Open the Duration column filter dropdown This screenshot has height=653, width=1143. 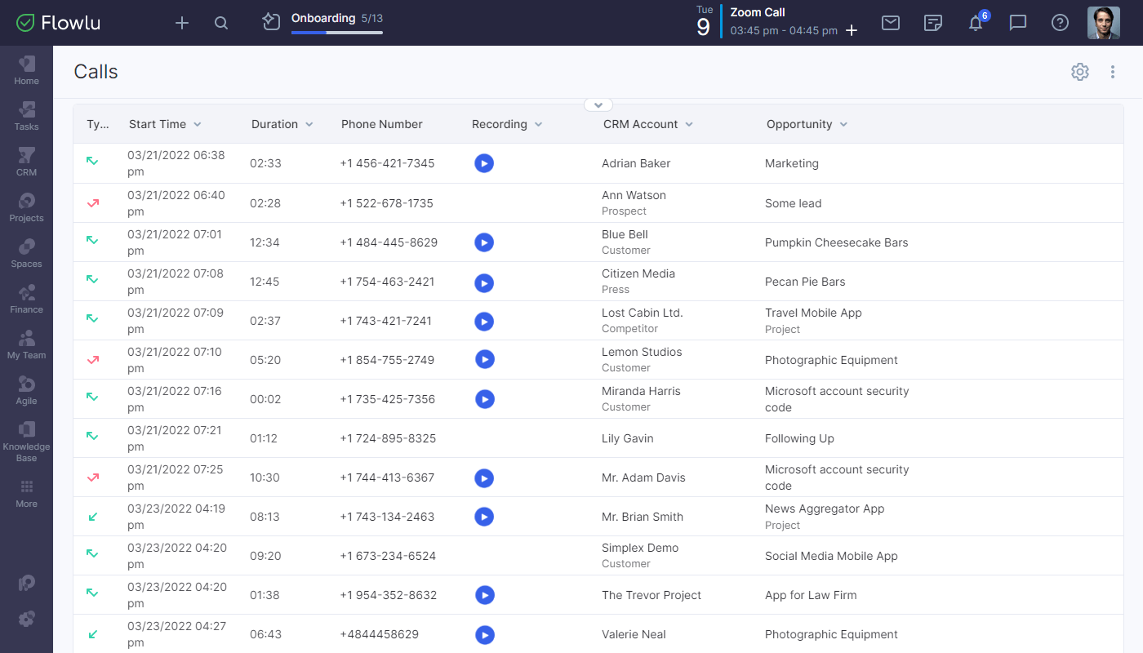(x=309, y=124)
